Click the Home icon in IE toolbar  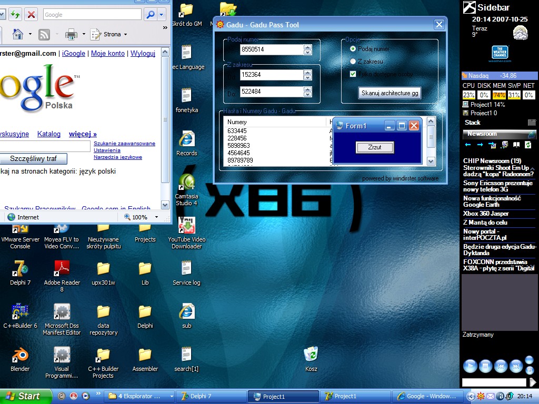click(18, 34)
